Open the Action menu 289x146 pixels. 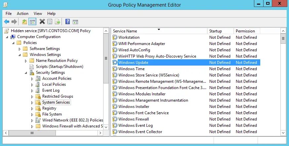coord(22,14)
